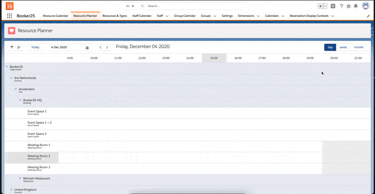The image size is (375, 194).
Task: Open the App Launcher grid icon
Action: pos(9,16)
